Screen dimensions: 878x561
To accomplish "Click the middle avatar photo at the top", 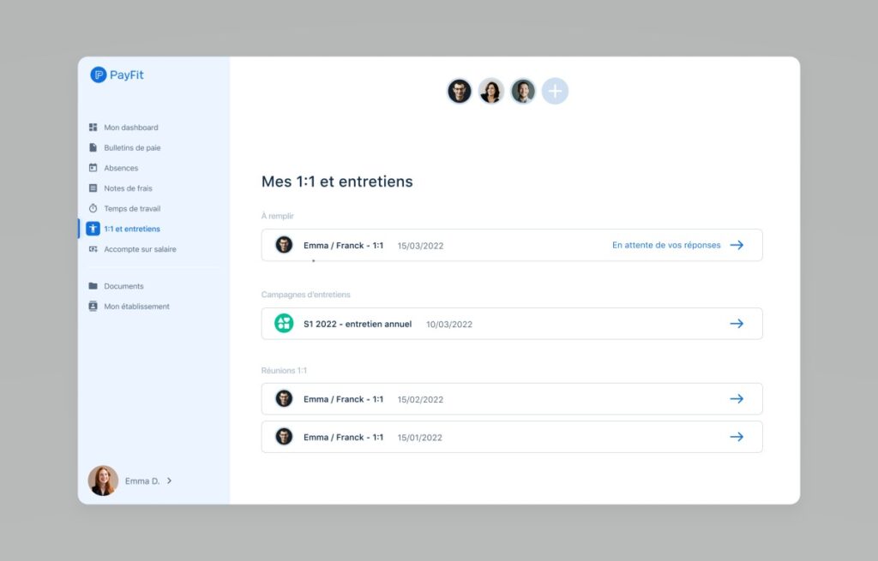I will click(491, 91).
